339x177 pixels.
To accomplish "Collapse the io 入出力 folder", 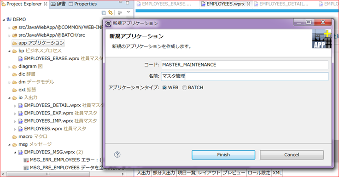I will (9, 98).
